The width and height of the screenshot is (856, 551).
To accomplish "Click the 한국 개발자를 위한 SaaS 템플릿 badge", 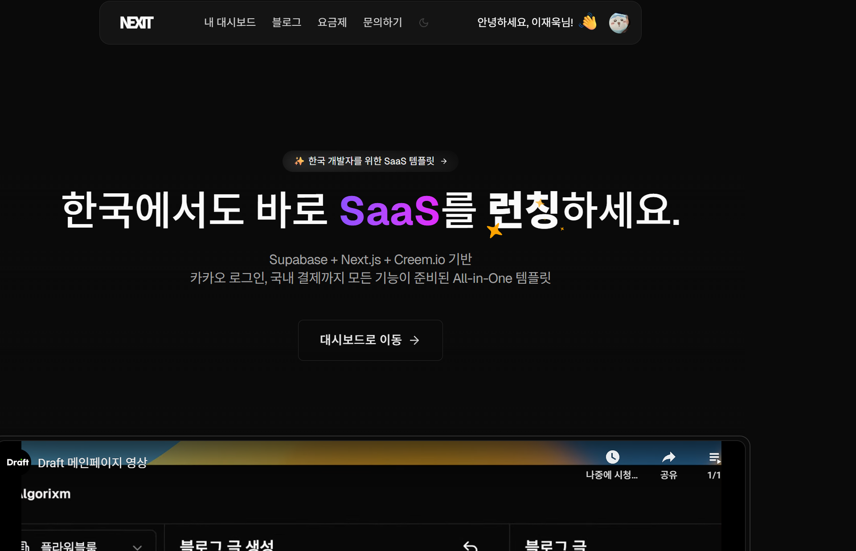I will pos(370,161).
